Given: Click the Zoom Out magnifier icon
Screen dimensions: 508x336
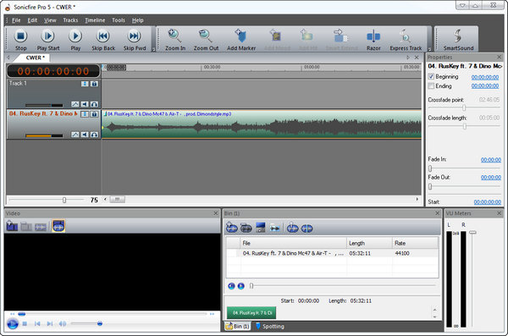Looking at the screenshot, I should point(206,36).
